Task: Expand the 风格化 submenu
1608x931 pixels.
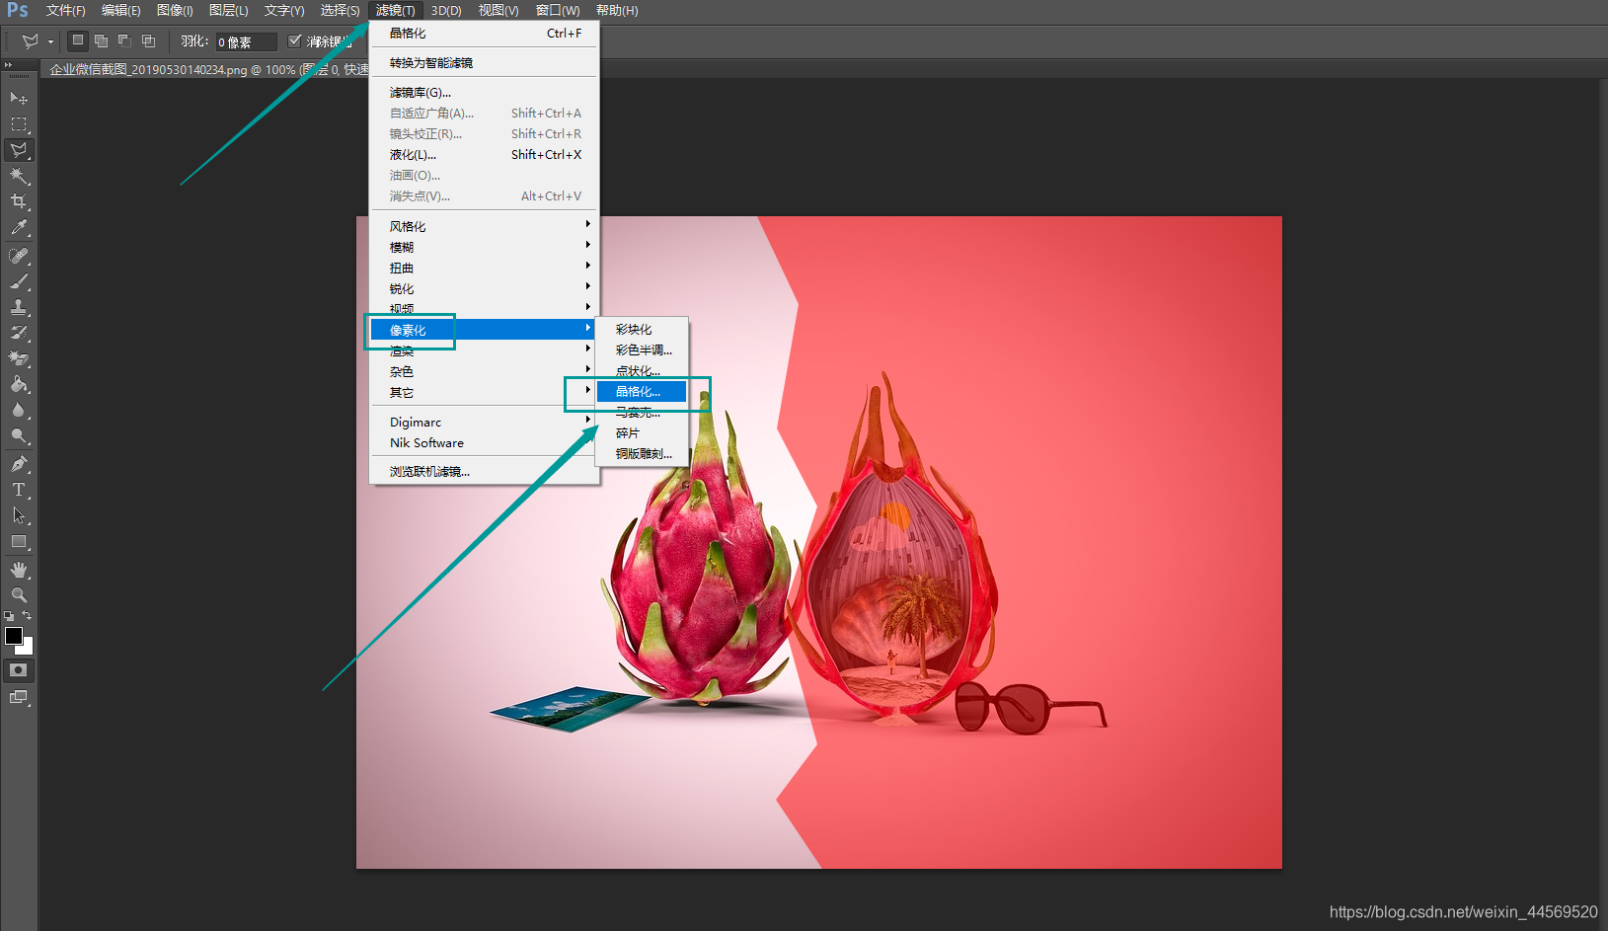Action: [x=484, y=226]
